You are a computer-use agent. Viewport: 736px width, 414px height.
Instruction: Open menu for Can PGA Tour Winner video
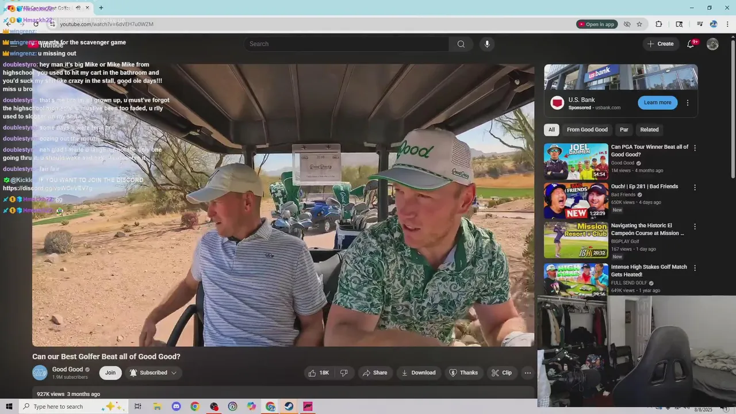(x=695, y=148)
